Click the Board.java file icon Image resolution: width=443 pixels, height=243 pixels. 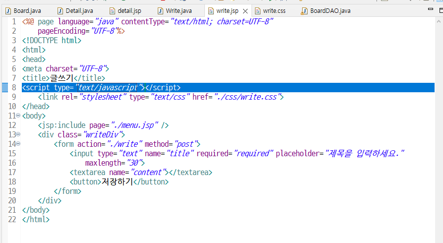[8, 11]
